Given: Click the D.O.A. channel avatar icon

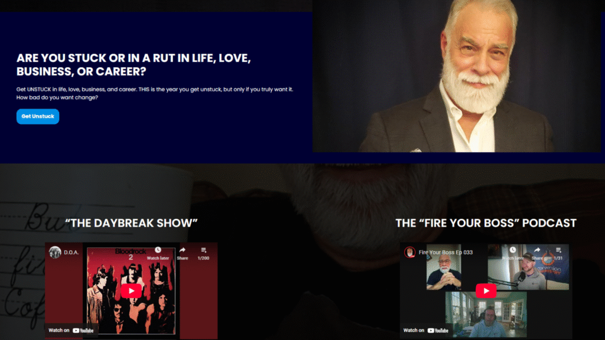Looking at the screenshot, I should (55, 253).
